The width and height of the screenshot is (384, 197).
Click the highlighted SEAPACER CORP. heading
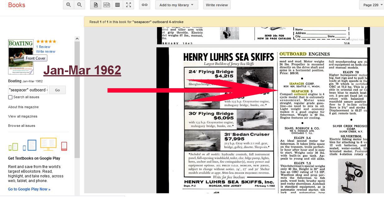click(x=302, y=84)
